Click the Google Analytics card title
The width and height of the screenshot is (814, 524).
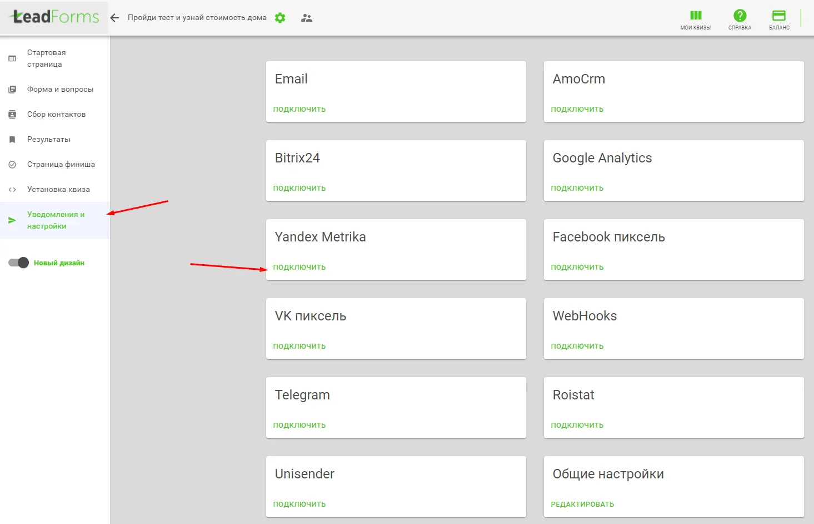tap(602, 159)
